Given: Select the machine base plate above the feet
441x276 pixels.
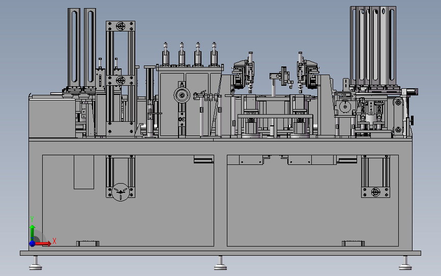Looking at the screenshot, I should 221,253.
